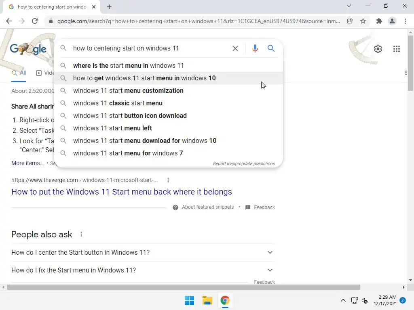Open the notifications badge showing 2
Screen dimensions: 414x310
403,300
